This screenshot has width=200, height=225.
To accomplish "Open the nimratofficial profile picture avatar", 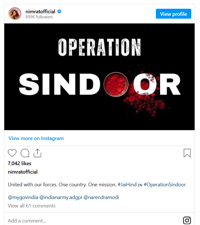I will click(15, 14).
